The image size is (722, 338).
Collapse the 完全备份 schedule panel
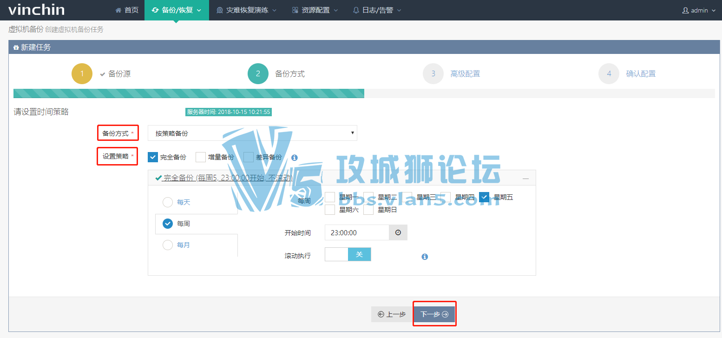click(x=525, y=178)
